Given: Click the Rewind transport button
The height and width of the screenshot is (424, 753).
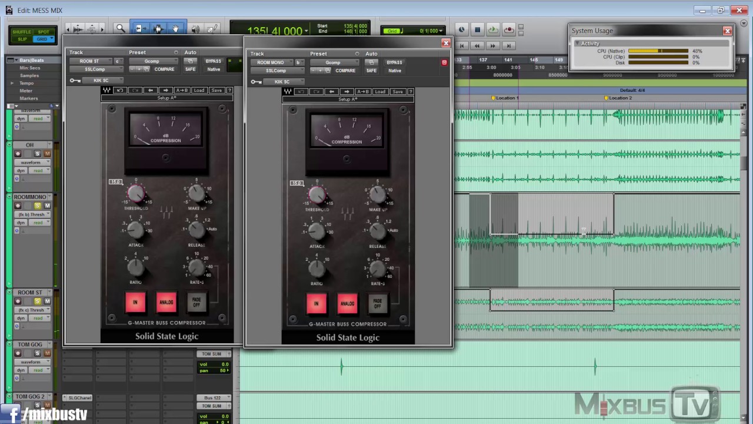Looking at the screenshot, I should 477,45.
